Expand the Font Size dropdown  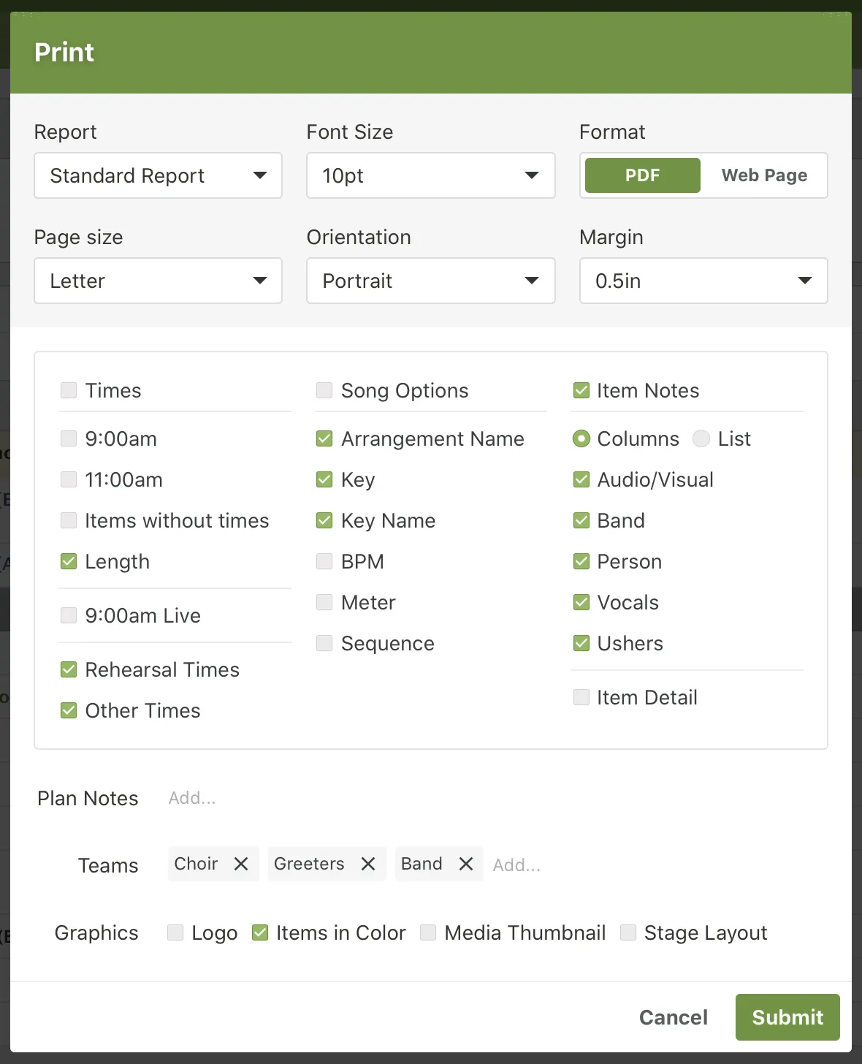click(x=430, y=175)
